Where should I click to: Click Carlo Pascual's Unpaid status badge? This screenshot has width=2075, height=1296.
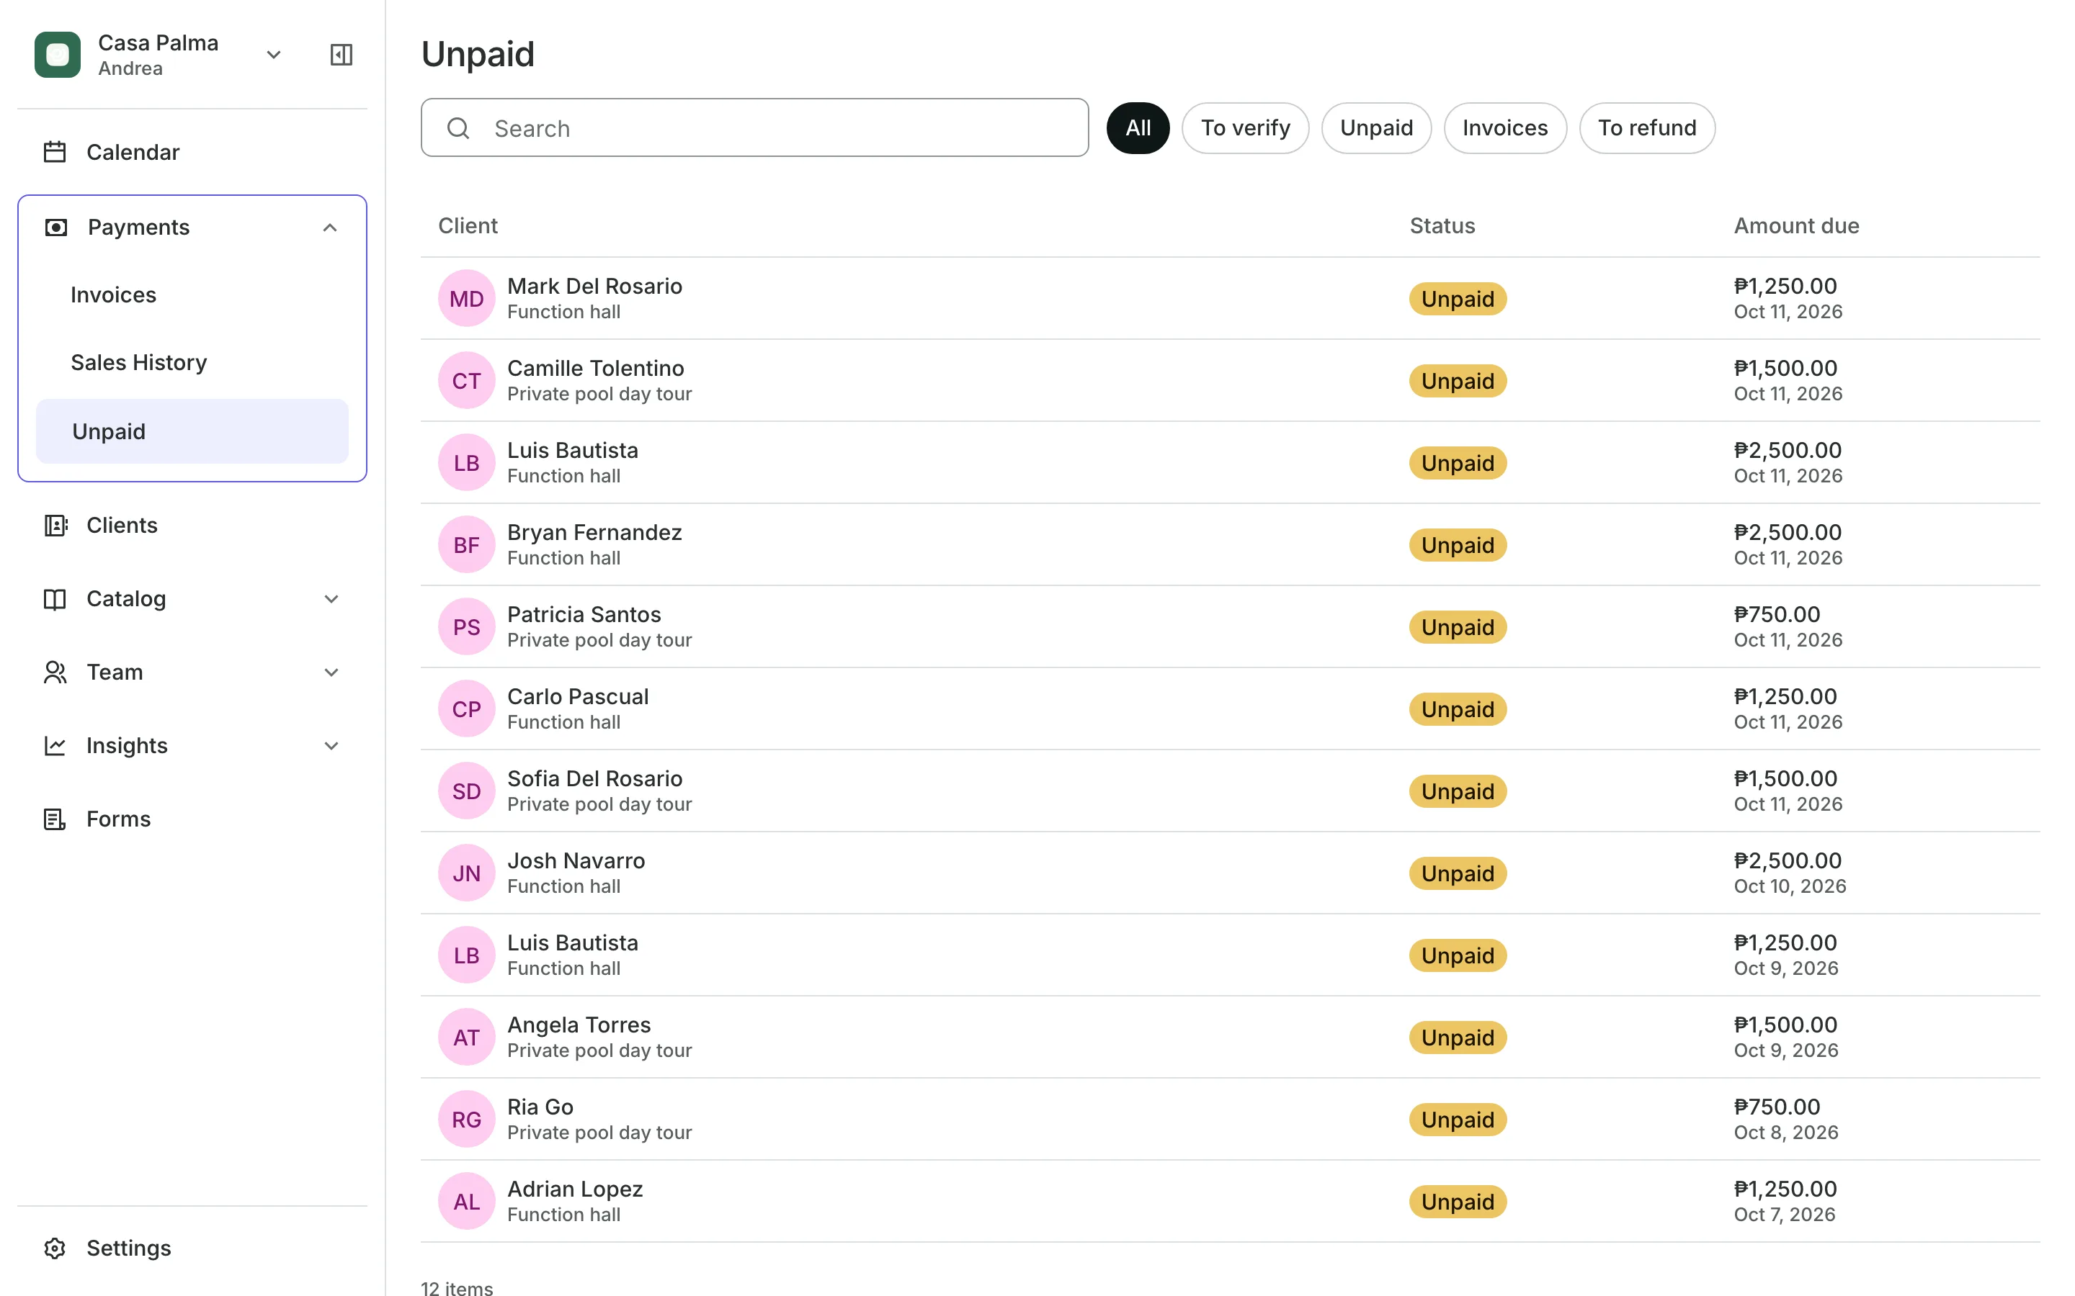pyautogui.click(x=1458, y=709)
